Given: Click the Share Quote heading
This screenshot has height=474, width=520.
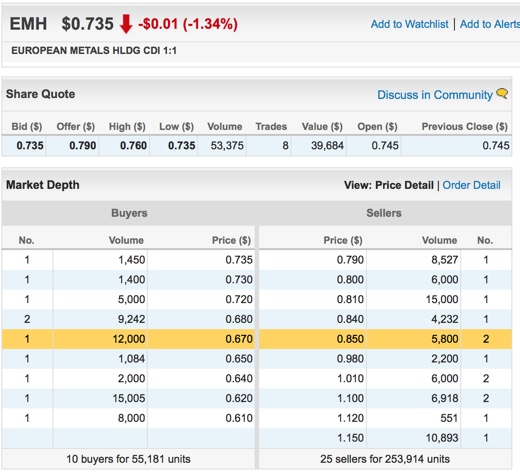Looking at the screenshot, I should coord(40,94).
